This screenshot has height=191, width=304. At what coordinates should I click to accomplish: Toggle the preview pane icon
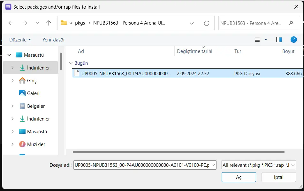pyautogui.click(x=279, y=40)
